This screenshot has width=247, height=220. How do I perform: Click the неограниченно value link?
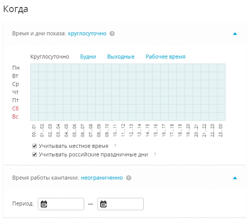click(102, 178)
